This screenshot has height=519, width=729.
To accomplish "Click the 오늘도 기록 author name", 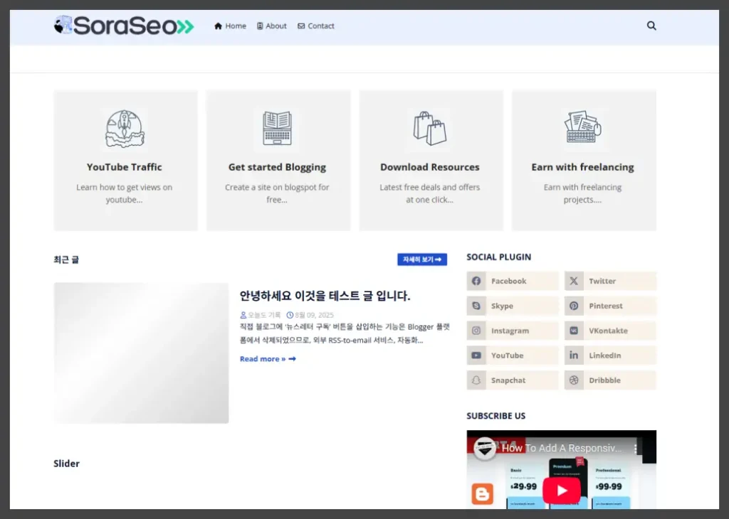I will (264, 315).
